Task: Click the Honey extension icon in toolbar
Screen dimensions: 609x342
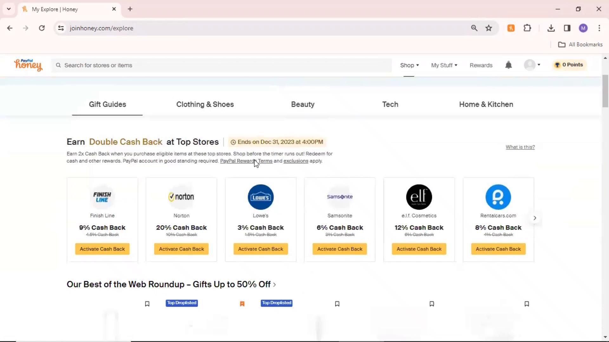Action: click(x=511, y=28)
